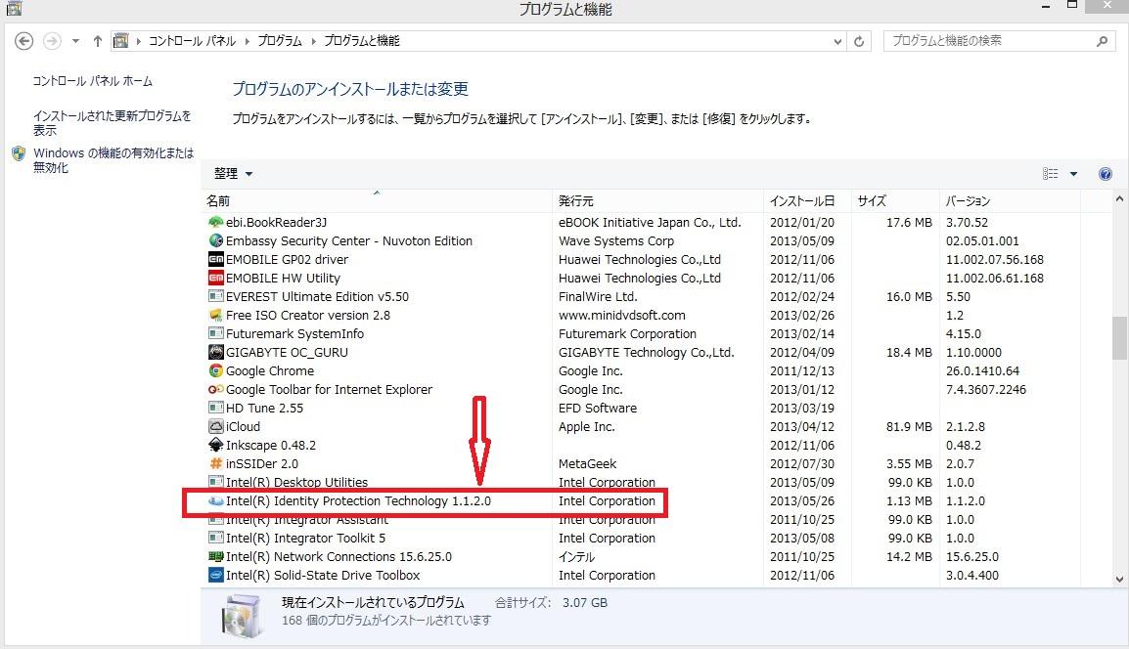Screen dimensions: 1129x649
Task: Click the change view icon
Action: pos(1050,173)
